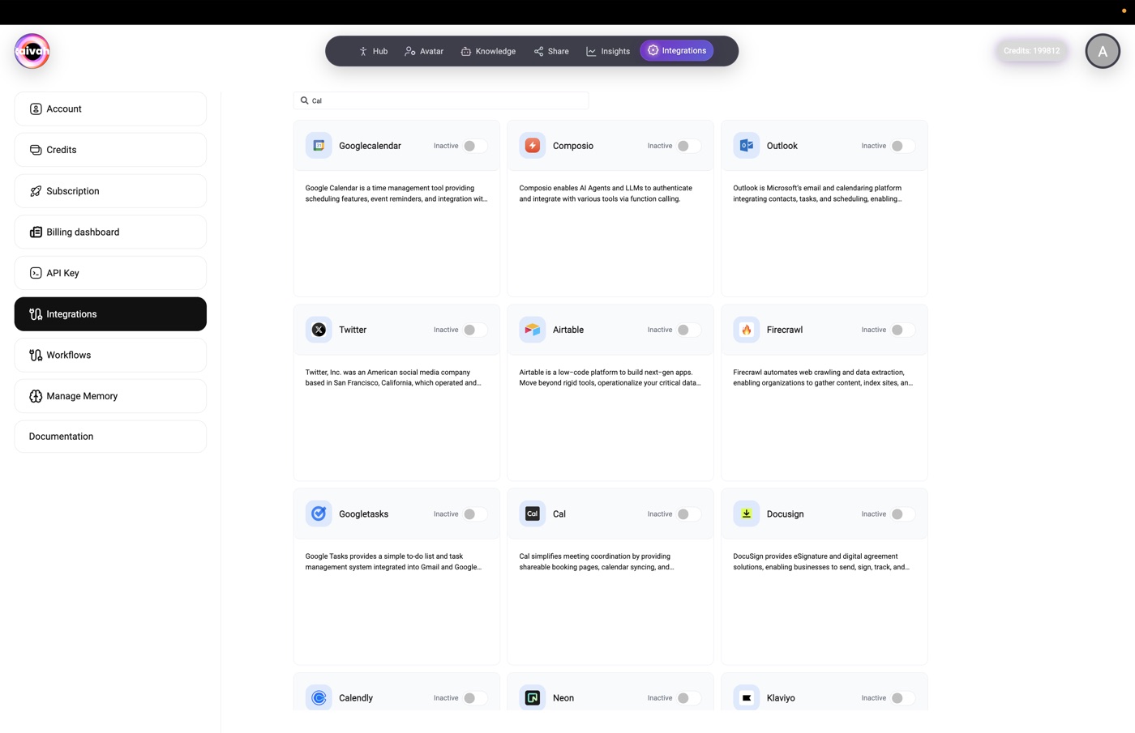
Task: Turn on the Twitter integration toggle
Action: (x=475, y=330)
